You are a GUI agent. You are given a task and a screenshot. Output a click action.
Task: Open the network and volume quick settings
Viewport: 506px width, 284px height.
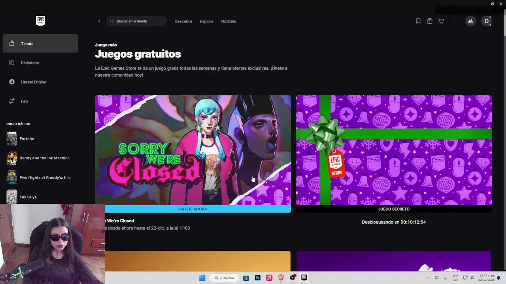pos(468,278)
